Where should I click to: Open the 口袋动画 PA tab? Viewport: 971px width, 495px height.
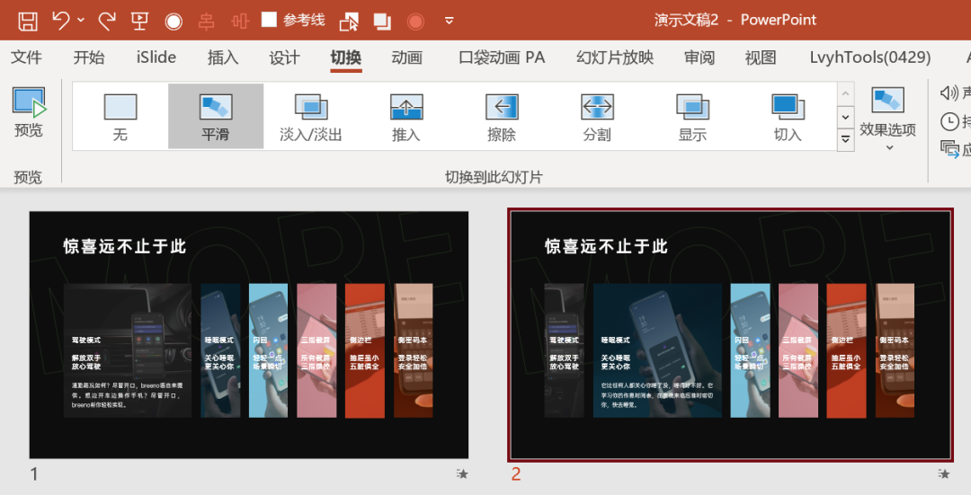pyautogui.click(x=502, y=57)
